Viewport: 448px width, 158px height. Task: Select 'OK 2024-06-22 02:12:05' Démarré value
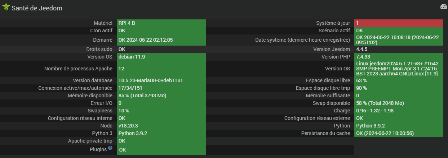pyautogui.click(x=146, y=40)
